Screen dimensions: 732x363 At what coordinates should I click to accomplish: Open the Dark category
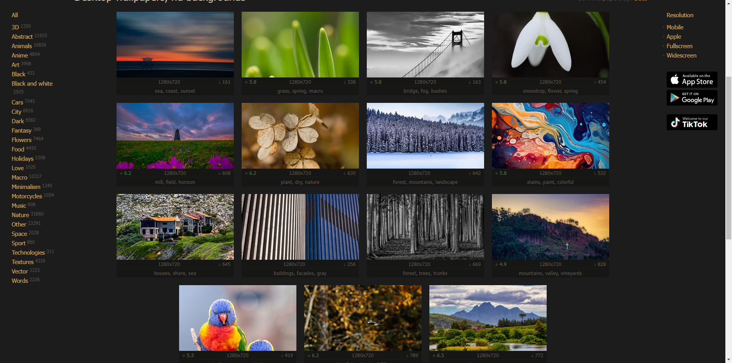tap(18, 121)
